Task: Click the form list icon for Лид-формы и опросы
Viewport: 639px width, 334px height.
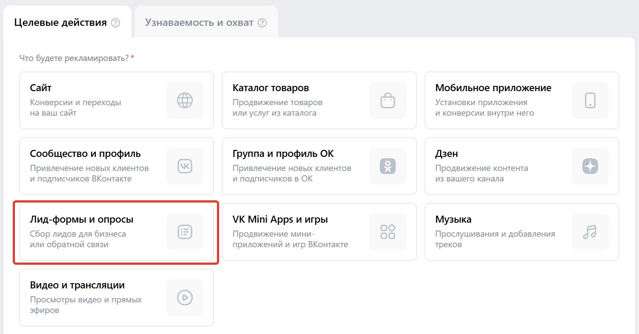Action: (184, 232)
